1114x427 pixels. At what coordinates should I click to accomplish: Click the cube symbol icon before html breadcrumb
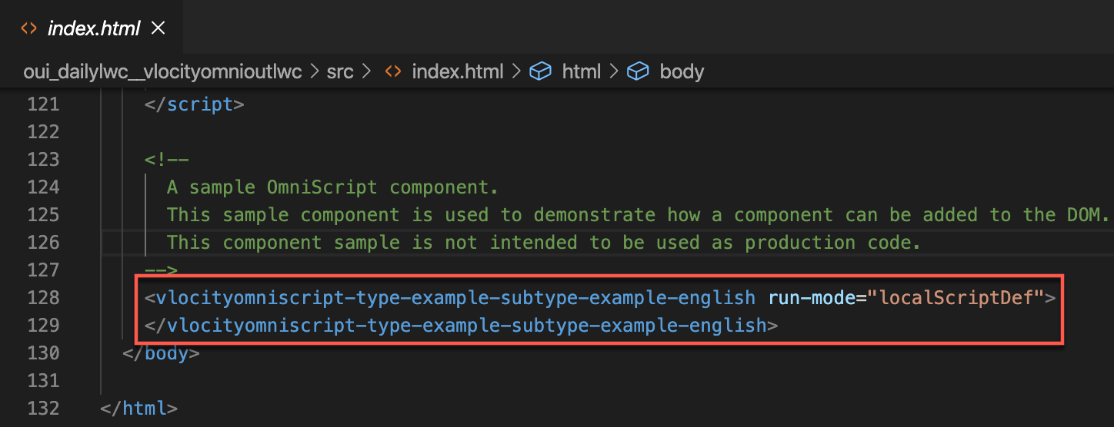541,71
